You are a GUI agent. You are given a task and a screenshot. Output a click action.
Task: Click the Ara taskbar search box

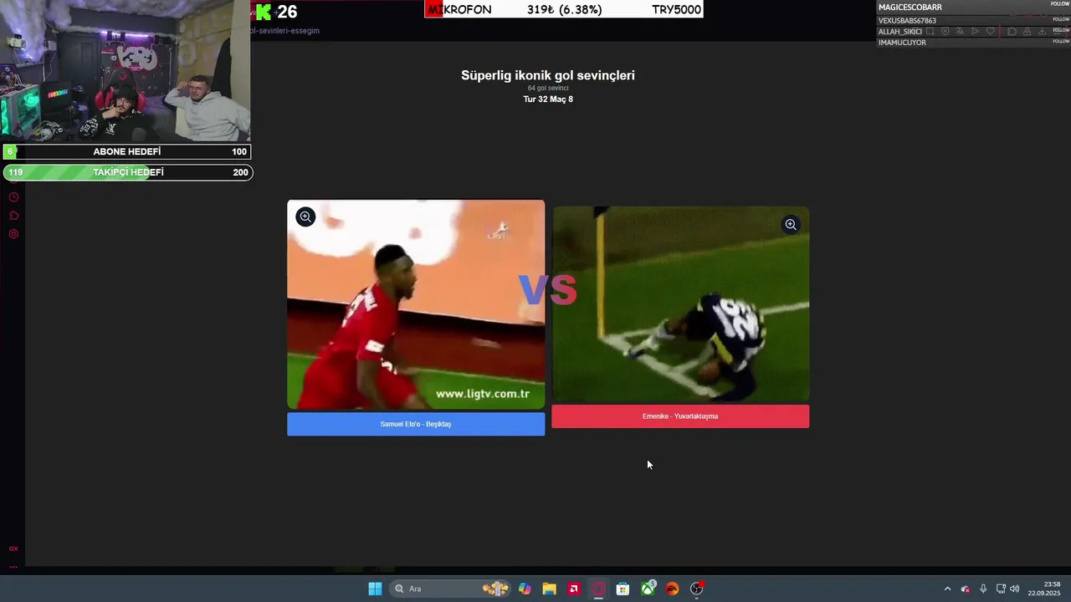coord(452,589)
